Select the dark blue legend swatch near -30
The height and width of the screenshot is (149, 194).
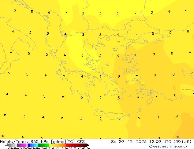click(x=29, y=145)
